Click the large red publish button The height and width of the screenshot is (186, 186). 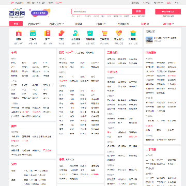point(168,11)
